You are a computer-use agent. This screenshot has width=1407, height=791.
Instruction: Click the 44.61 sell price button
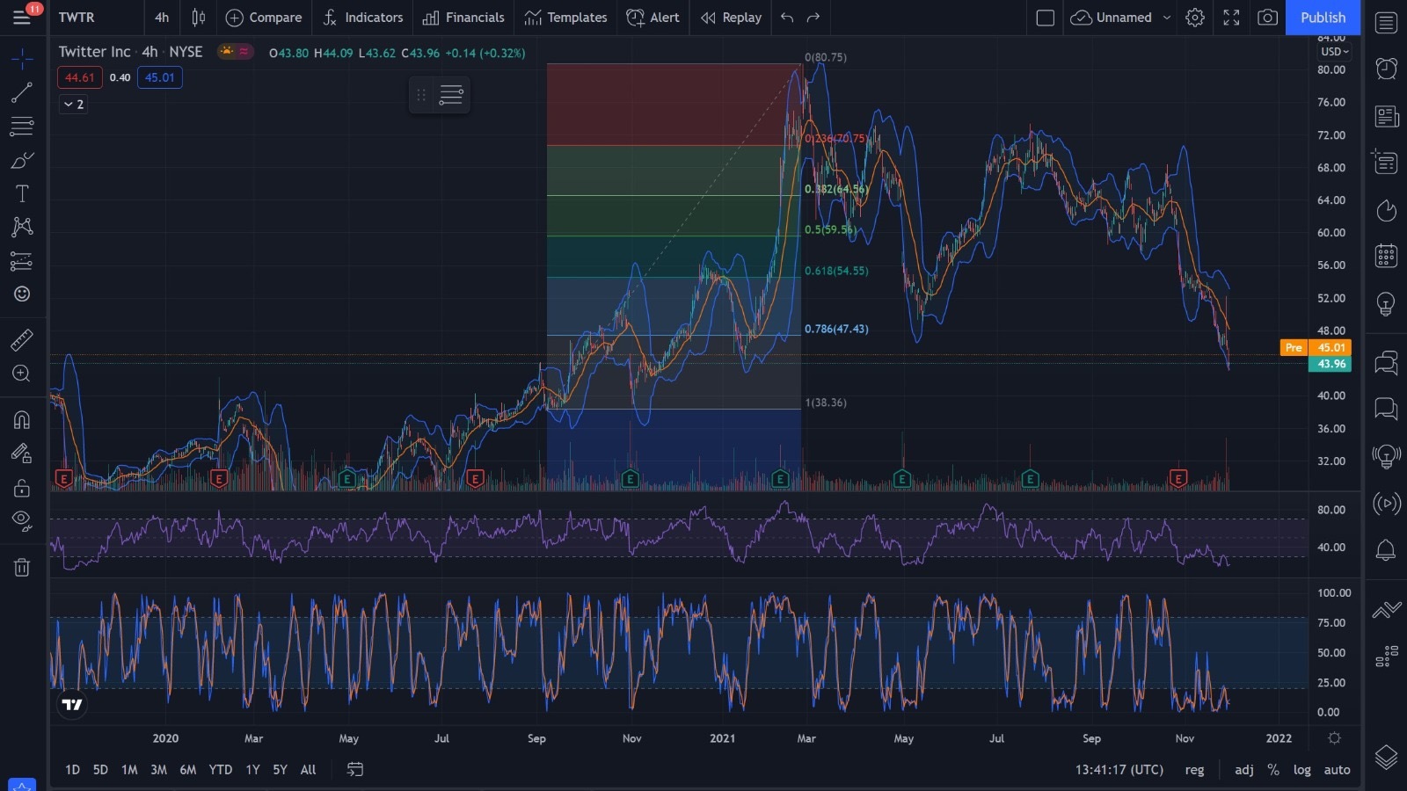pyautogui.click(x=80, y=77)
